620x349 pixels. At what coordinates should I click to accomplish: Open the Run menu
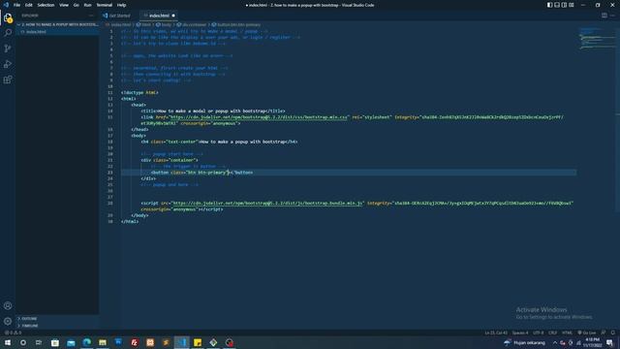[87, 5]
